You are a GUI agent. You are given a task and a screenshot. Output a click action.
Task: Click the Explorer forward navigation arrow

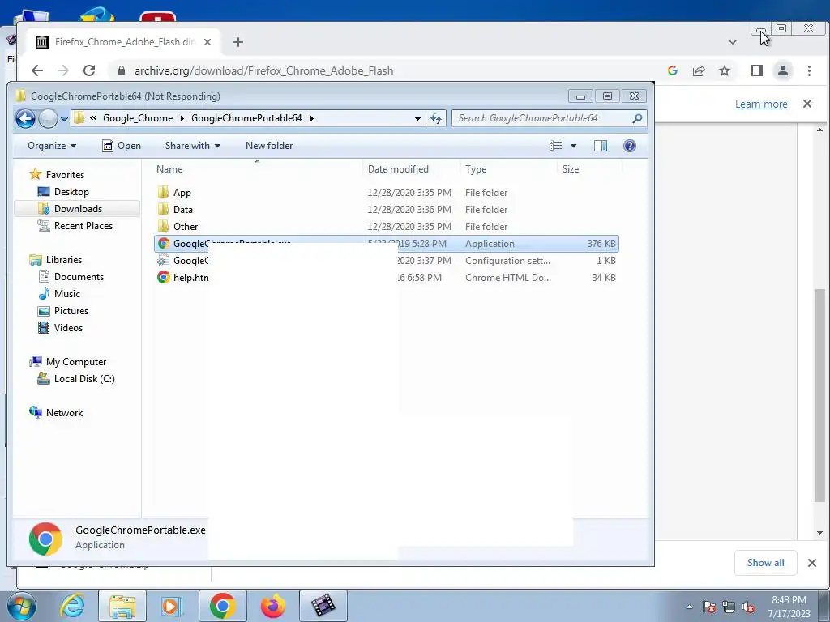click(48, 118)
